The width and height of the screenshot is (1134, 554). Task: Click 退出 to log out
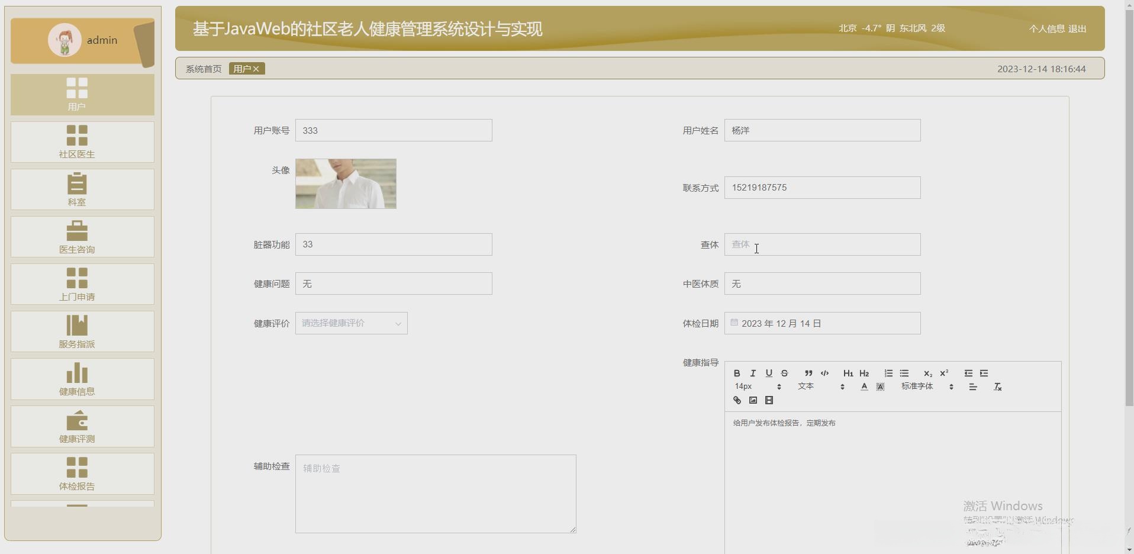coord(1077,28)
